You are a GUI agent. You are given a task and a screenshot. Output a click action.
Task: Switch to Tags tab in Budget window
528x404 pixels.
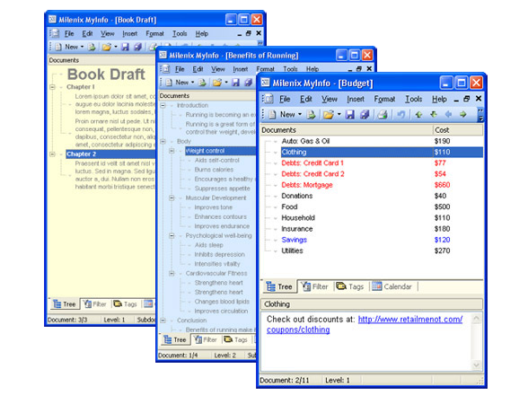tap(350, 286)
